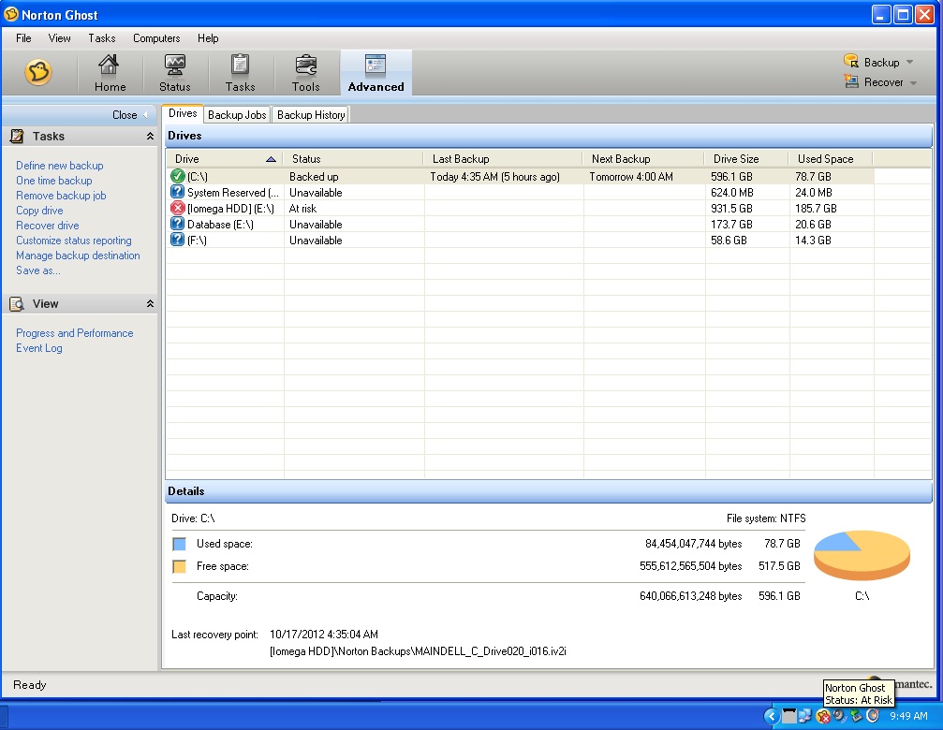Screen dimensions: 943x730
Task: Click the red at-risk icon for Iomega HDD
Action: click(178, 209)
